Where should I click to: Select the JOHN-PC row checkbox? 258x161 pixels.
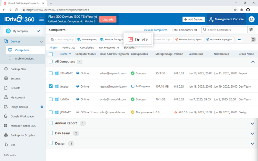pyautogui.click(x=51, y=112)
